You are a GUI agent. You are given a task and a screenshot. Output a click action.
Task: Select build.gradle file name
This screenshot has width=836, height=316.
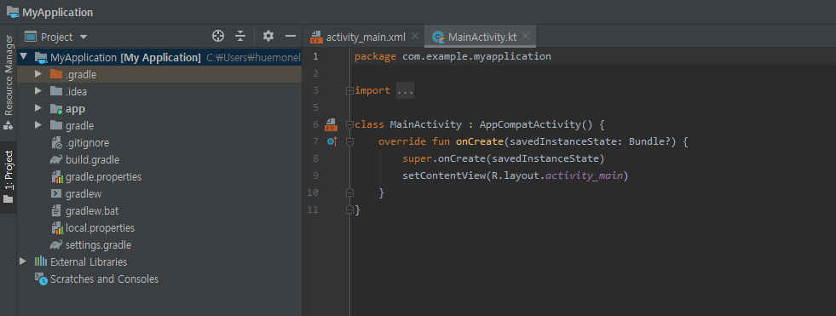click(x=92, y=160)
